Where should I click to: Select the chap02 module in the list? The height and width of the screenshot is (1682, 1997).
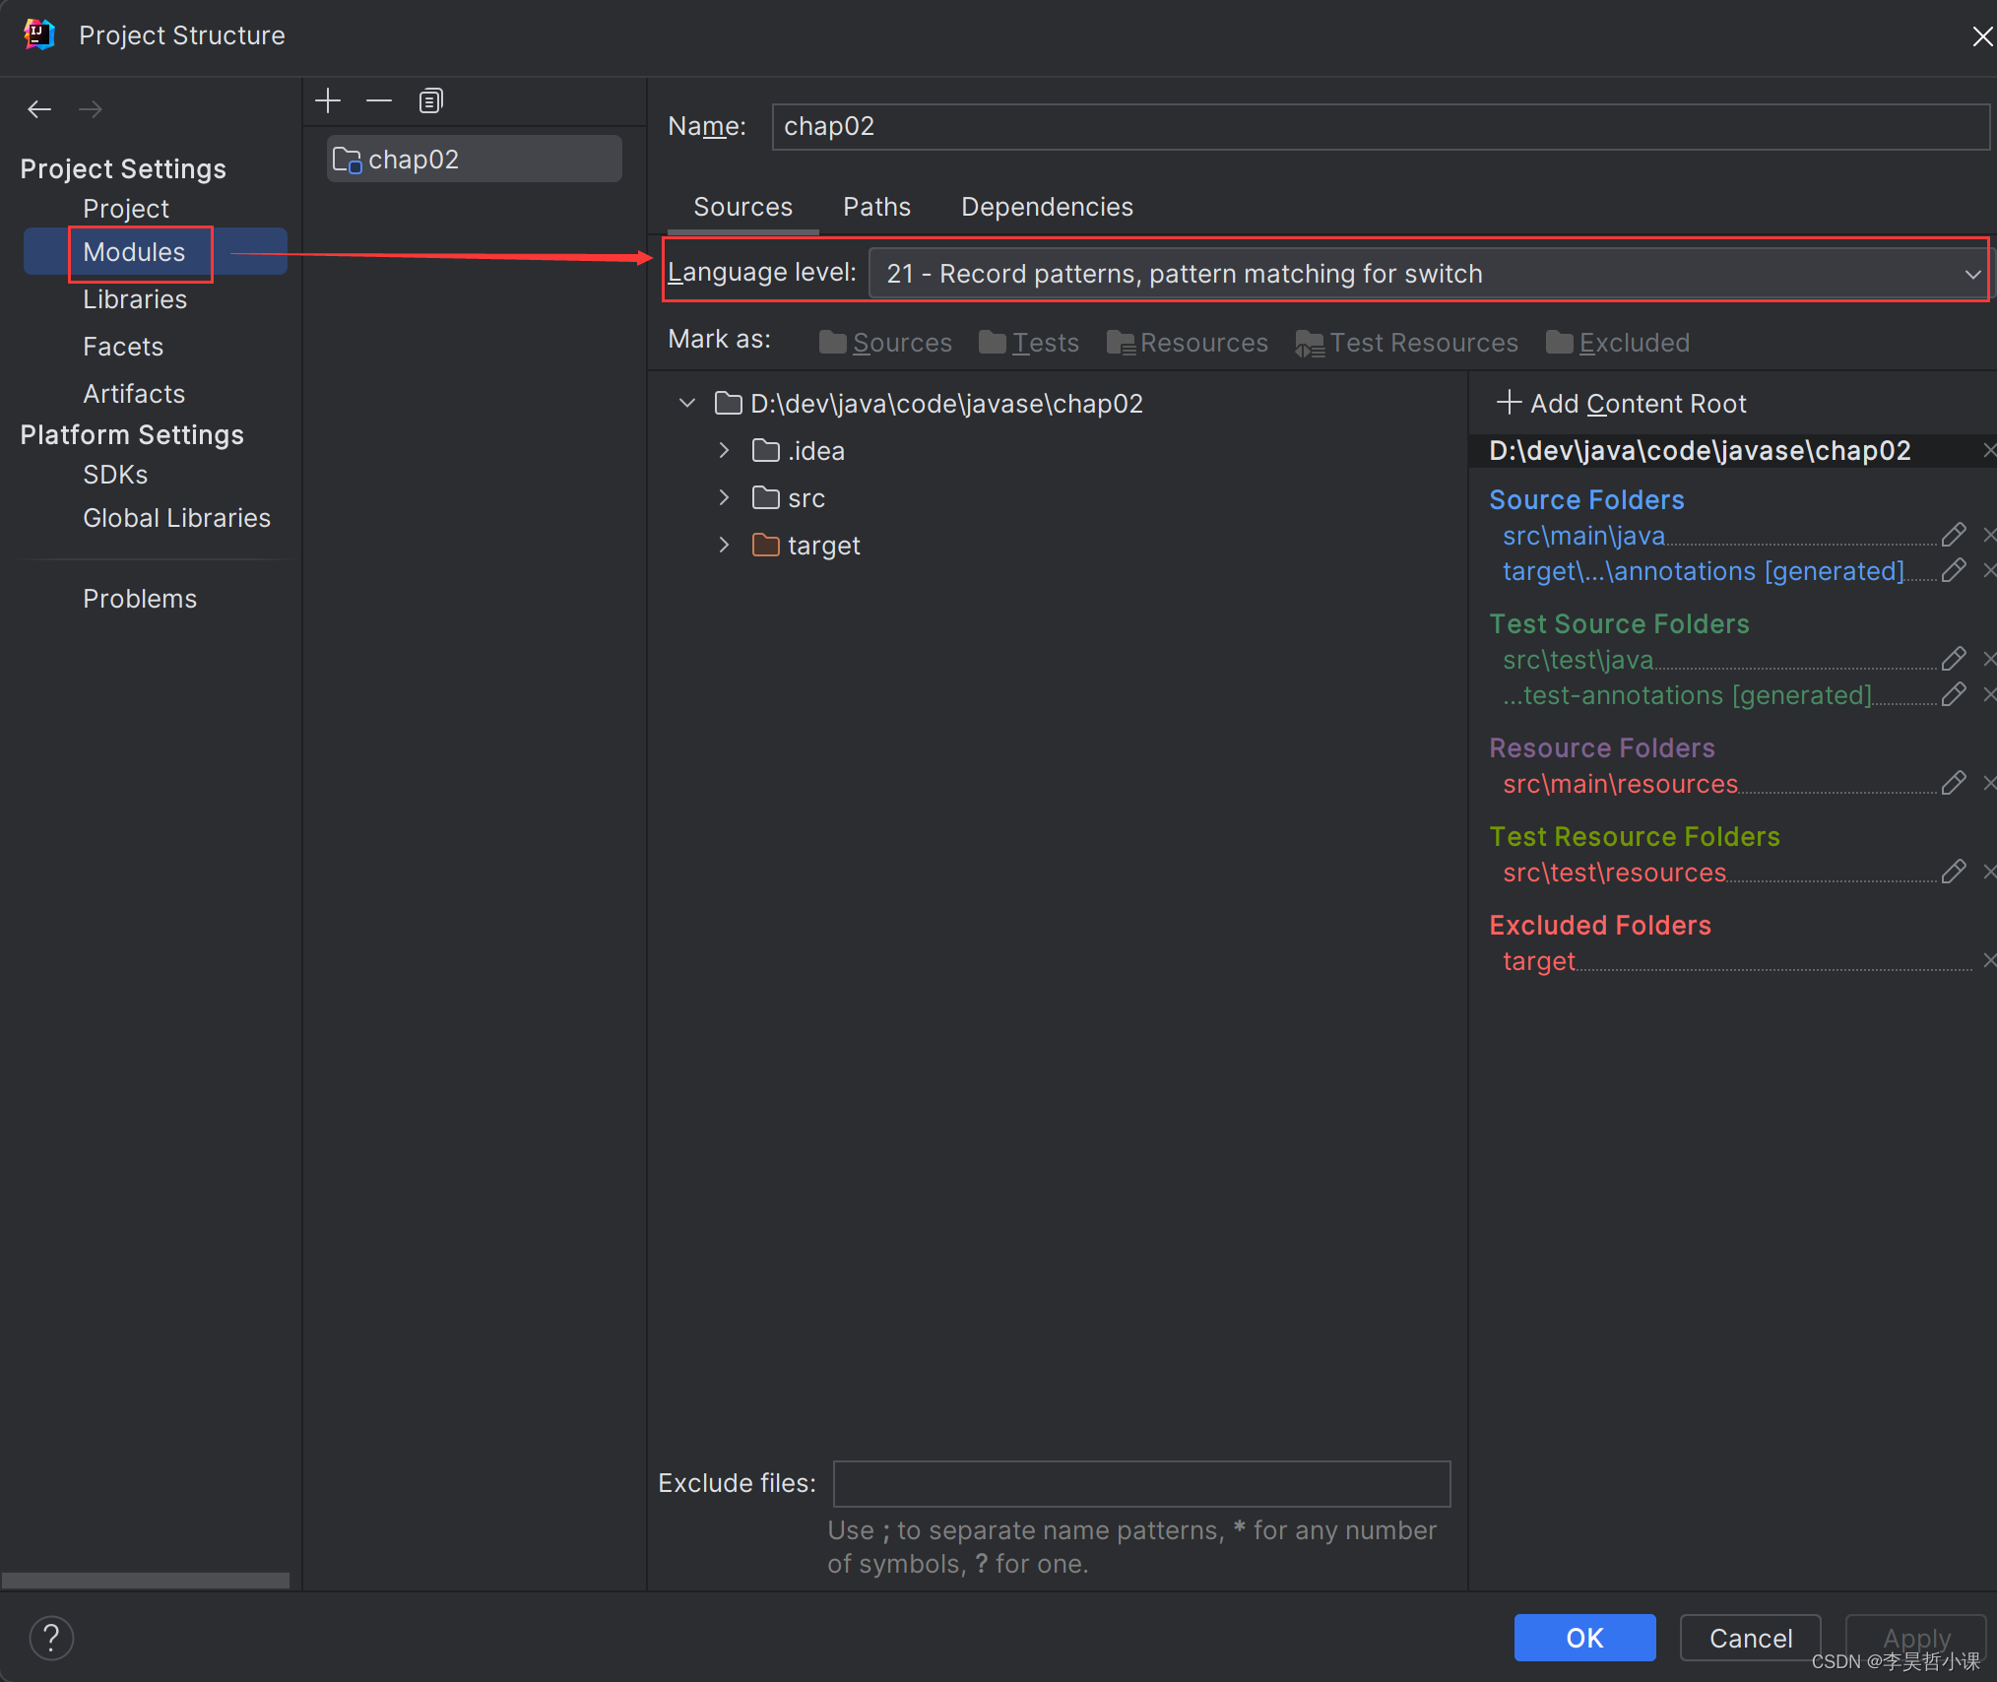(x=474, y=159)
